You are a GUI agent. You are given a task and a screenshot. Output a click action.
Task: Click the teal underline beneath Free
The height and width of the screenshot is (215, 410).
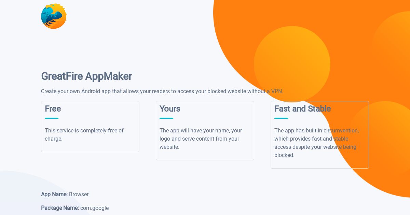point(52,118)
